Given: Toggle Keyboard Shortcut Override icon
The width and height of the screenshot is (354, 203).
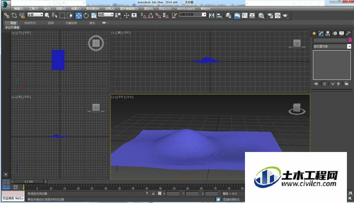Looking at the screenshot, I should coord(134,15).
